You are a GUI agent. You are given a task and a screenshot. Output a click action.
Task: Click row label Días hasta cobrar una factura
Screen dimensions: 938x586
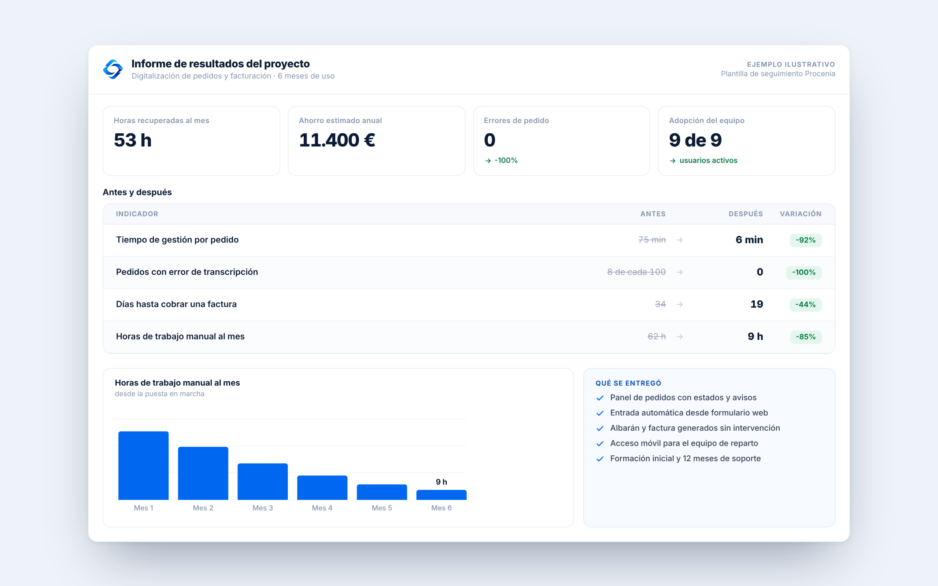coord(176,304)
